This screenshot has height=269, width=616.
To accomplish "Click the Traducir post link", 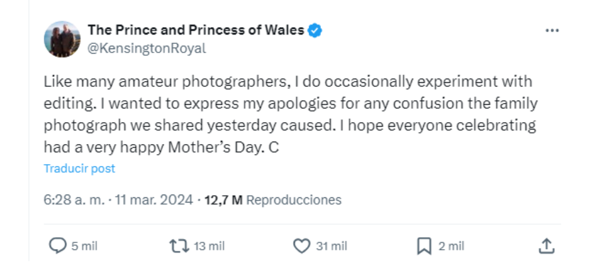I will pyautogui.click(x=79, y=169).
